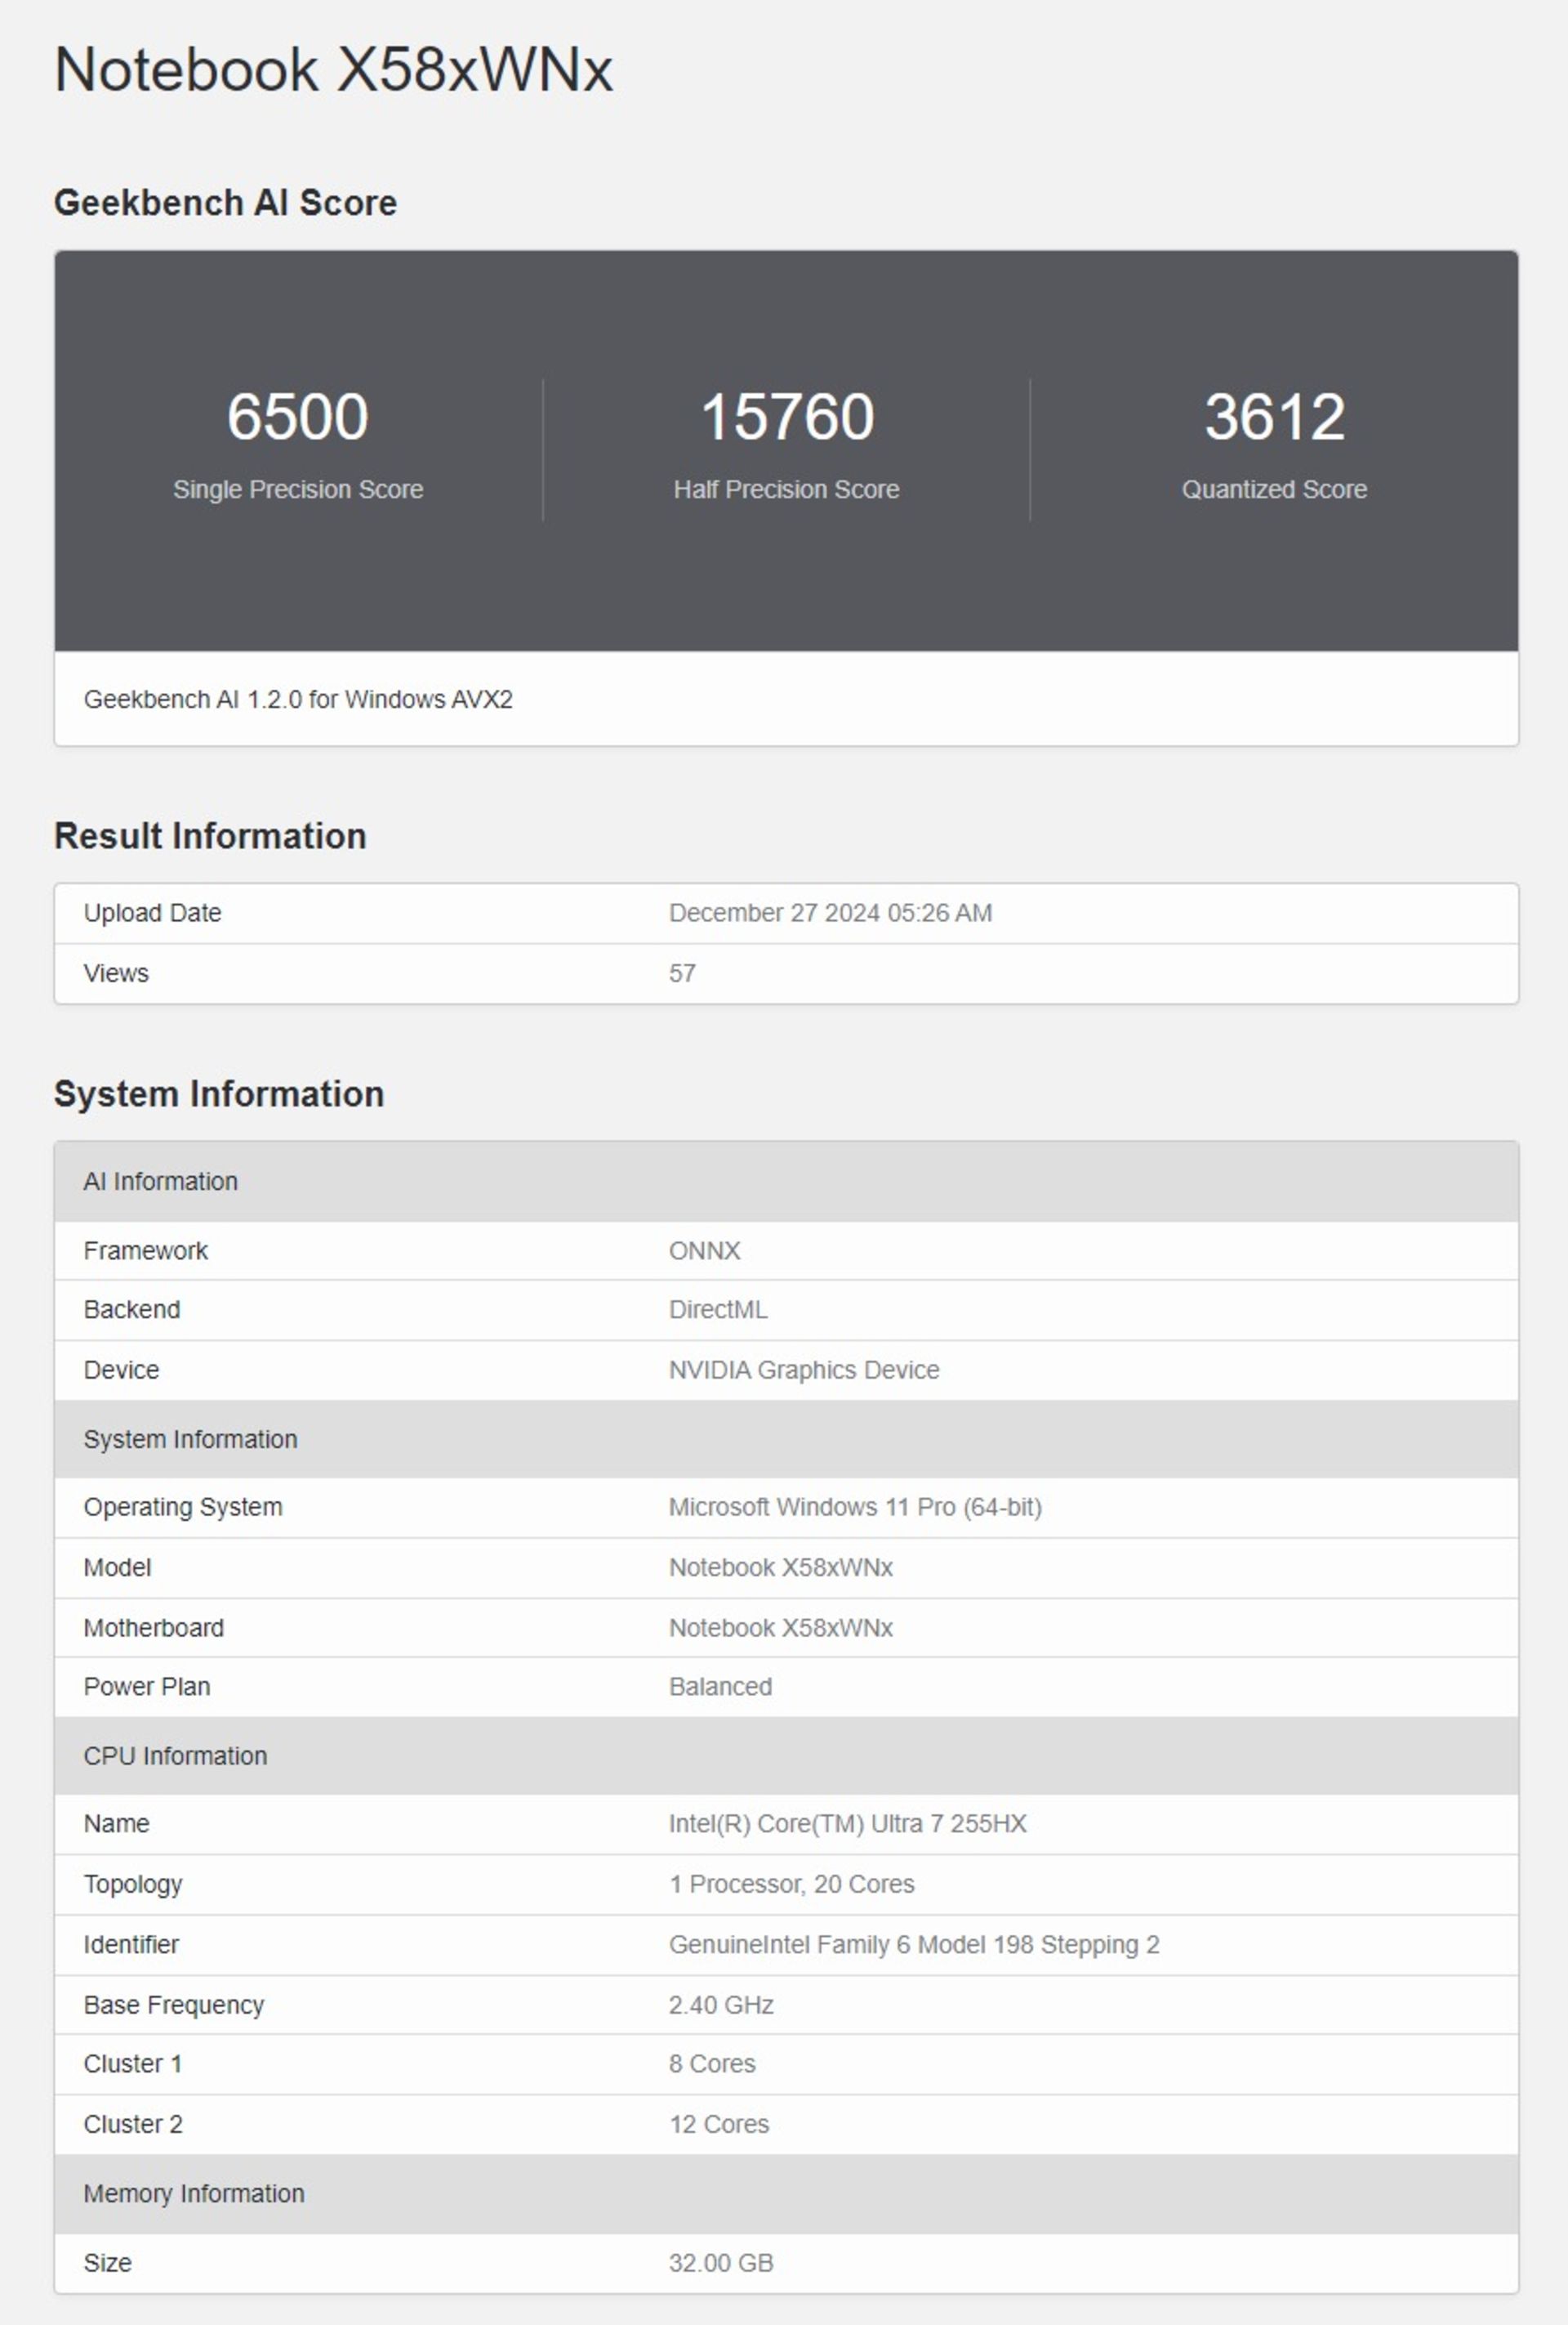The image size is (1568, 2325).
Task: Click the AI Information section header
Action: coord(160,1182)
